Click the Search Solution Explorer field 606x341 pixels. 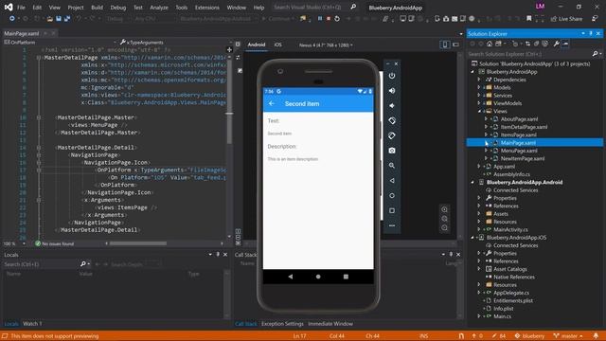point(529,54)
